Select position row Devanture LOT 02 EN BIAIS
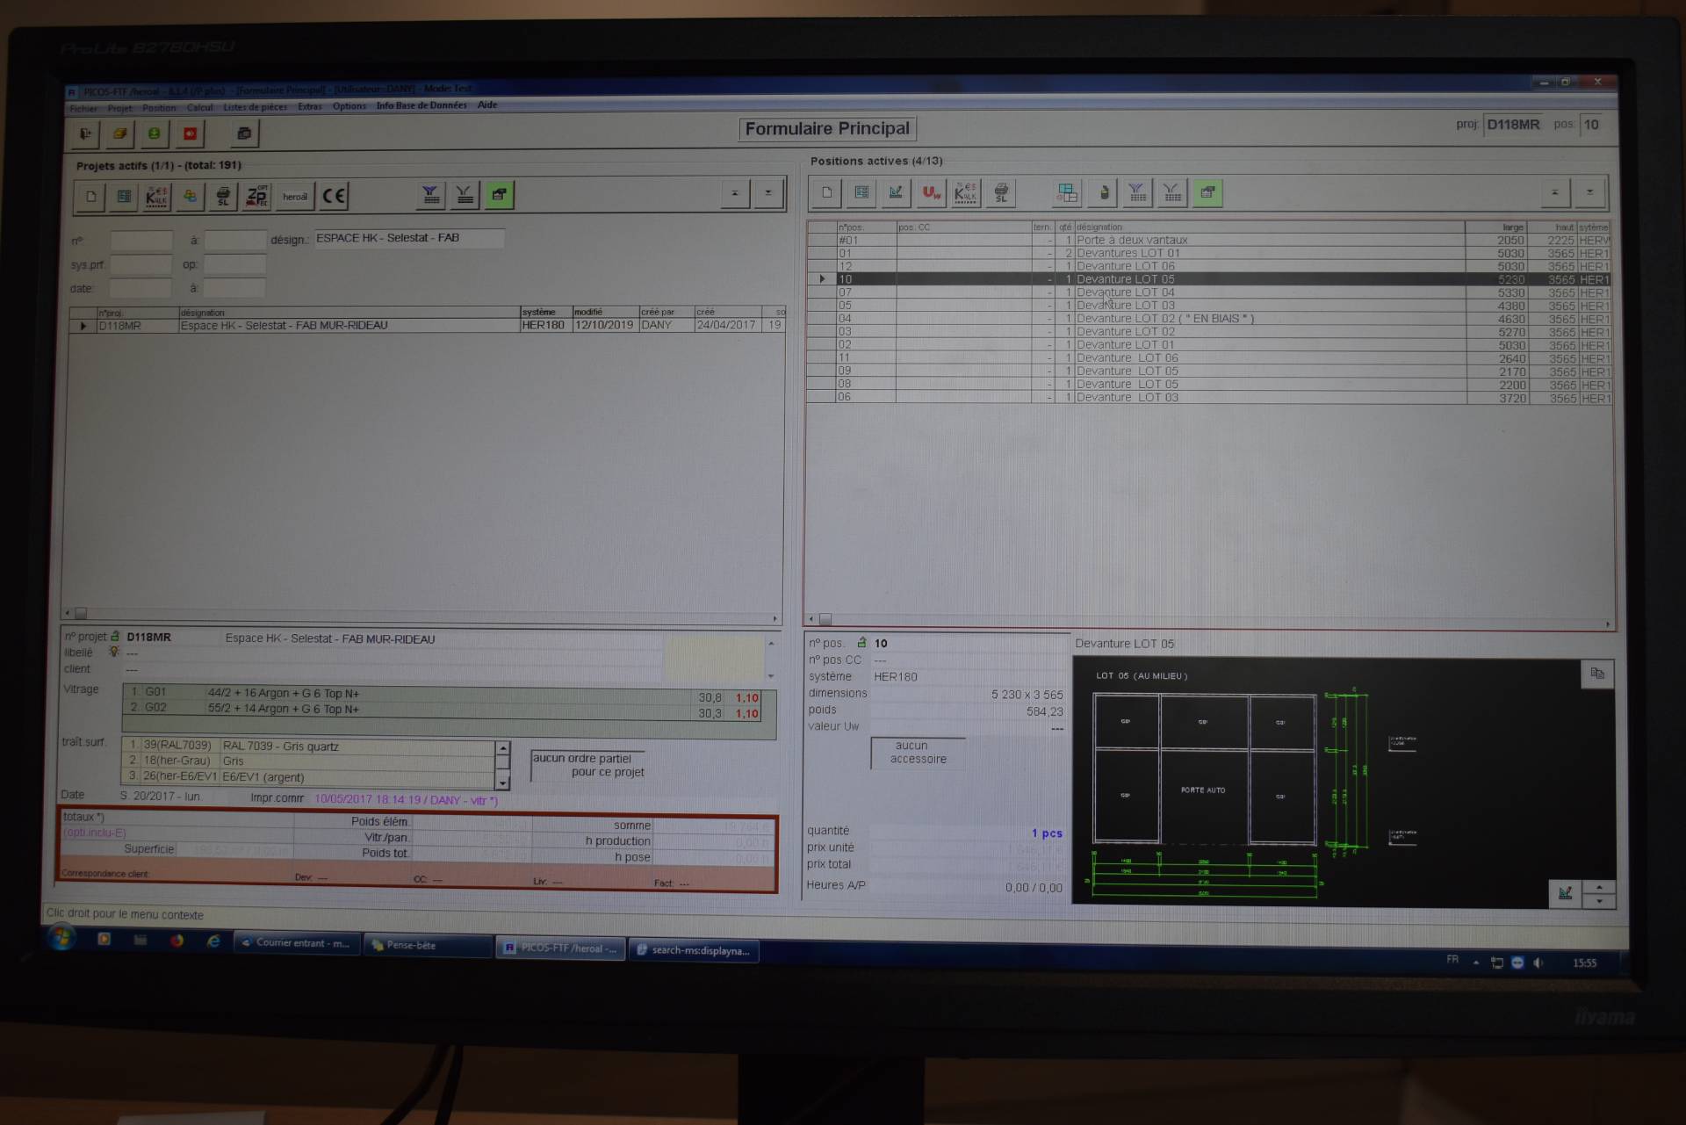The height and width of the screenshot is (1125, 1686). click(1209, 319)
